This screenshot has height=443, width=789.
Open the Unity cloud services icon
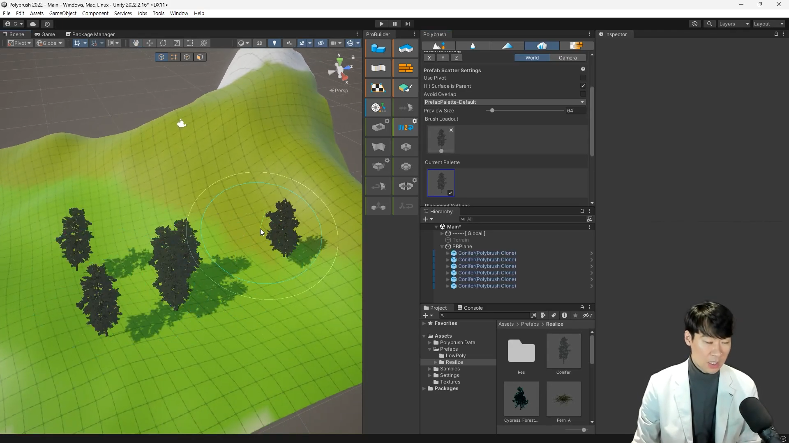click(x=33, y=24)
